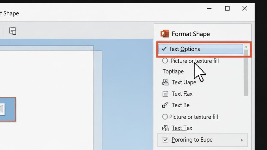Click the PowerPoint logo icon
Viewport: 267px width, 150px height.
165,34
